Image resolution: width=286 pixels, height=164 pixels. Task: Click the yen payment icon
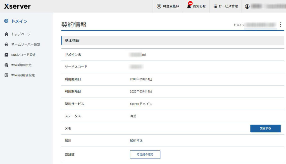(x=159, y=6)
